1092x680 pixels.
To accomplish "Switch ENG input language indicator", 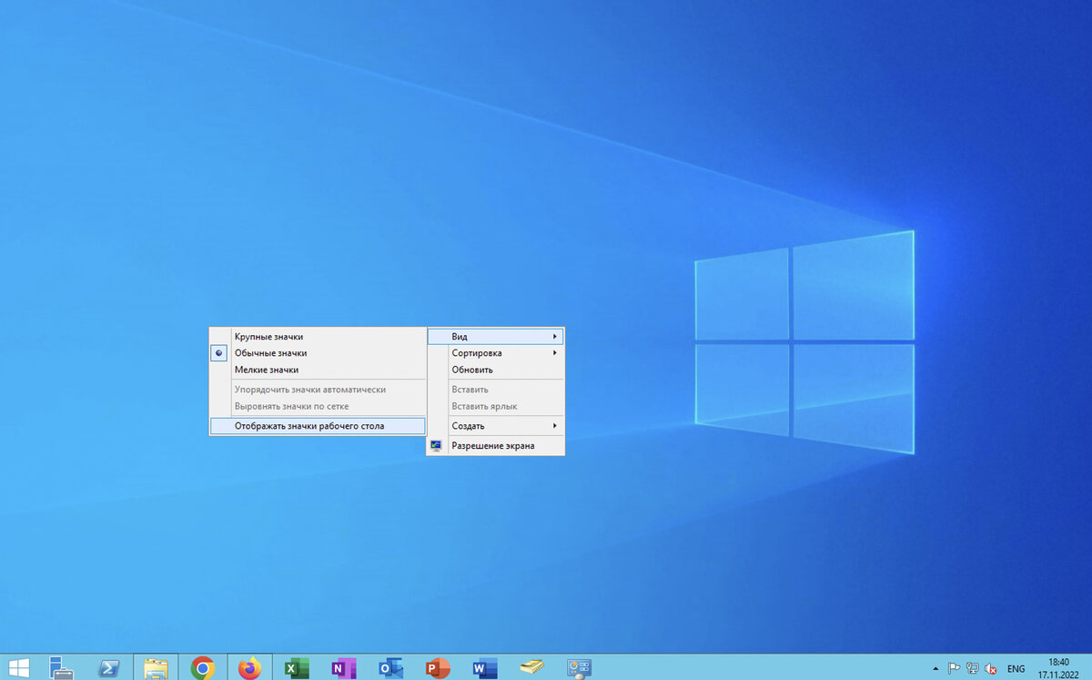I will click(1016, 668).
